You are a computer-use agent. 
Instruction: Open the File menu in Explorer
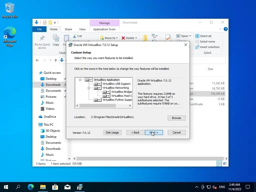[x=39, y=29]
